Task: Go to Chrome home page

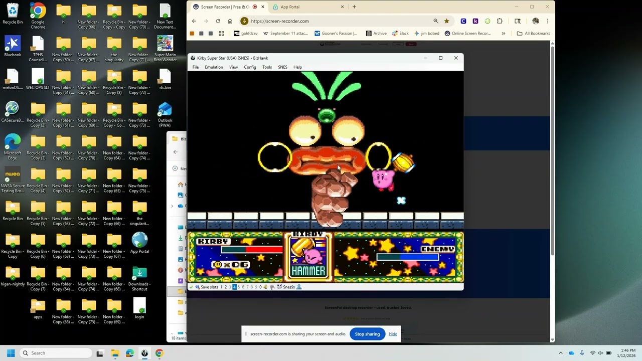Action: click(230, 21)
